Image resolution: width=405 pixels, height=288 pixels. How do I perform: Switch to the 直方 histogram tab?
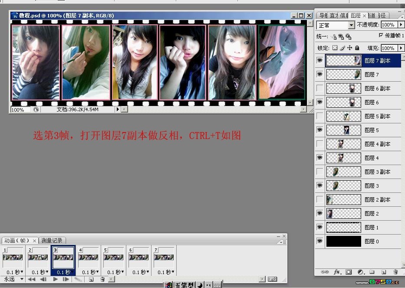point(333,16)
